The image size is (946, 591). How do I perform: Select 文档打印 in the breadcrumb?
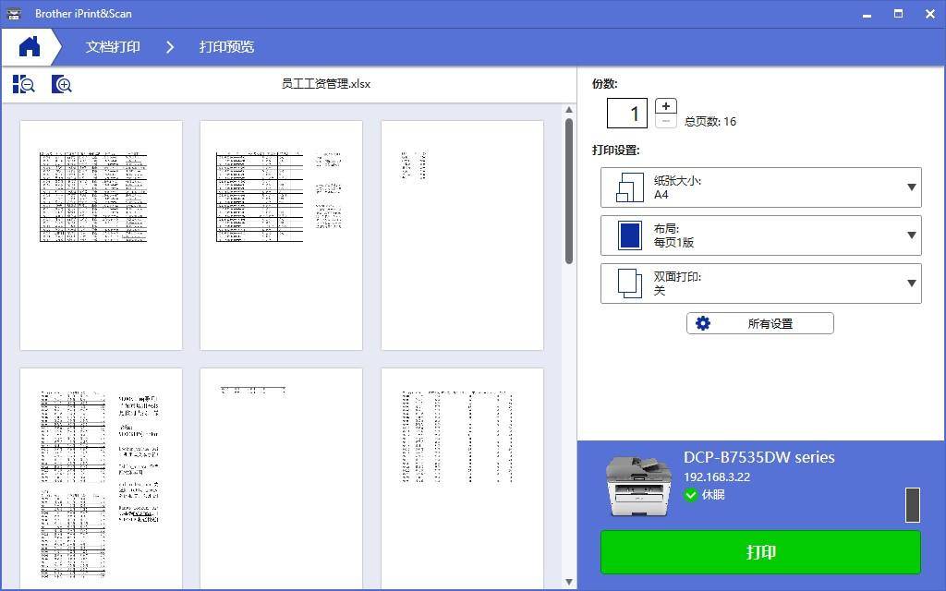[112, 46]
